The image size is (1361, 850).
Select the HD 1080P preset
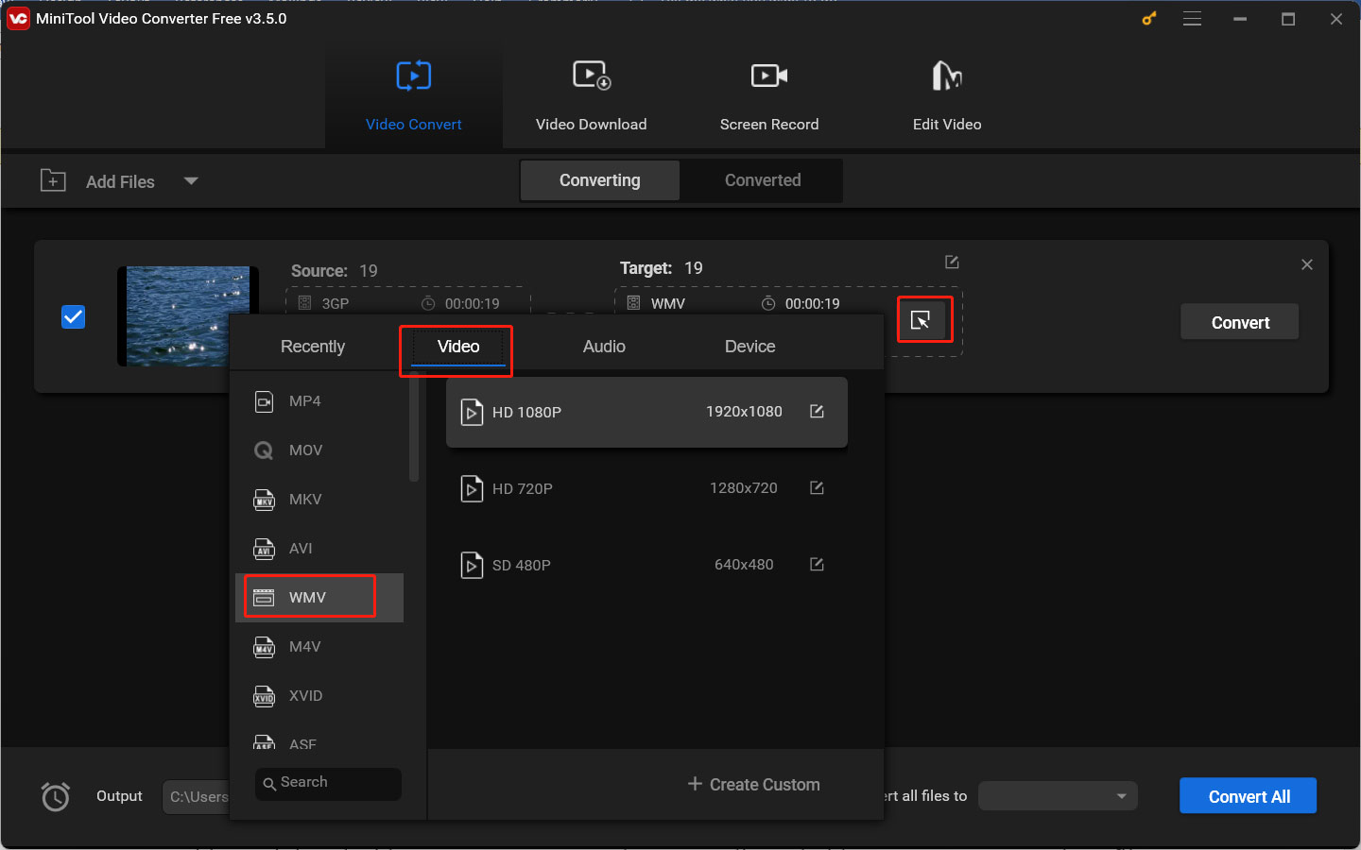pos(646,412)
